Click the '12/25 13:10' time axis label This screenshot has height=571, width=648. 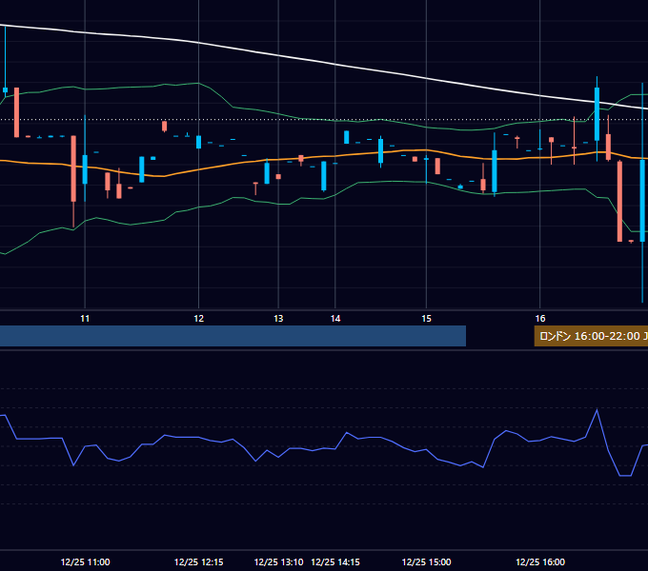point(278,561)
